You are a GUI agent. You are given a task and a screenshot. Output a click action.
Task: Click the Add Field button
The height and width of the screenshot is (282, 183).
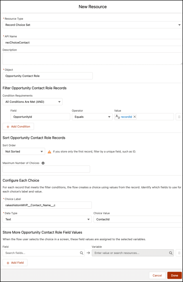tap(15, 263)
